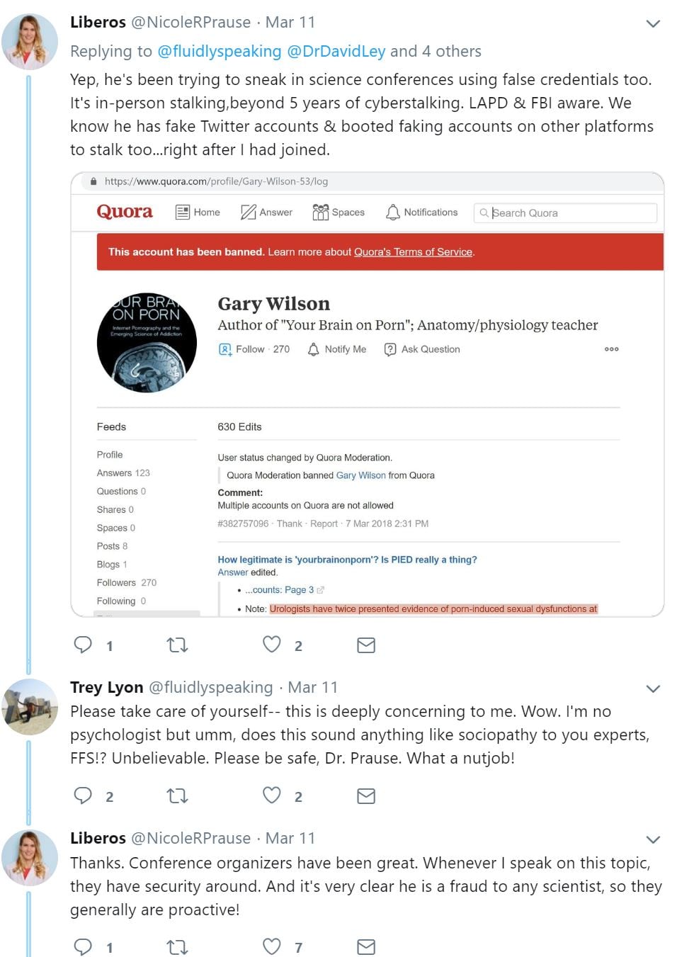This screenshot has width=694, height=957.
Task: Retweet the first Liberos tweet
Action: [x=177, y=645]
